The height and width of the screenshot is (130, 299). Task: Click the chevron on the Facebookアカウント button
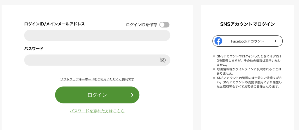[x=275, y=41]
